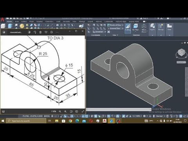Delete the image in Photos viewer
188x141 pixels.
click(x=40, y=32)
